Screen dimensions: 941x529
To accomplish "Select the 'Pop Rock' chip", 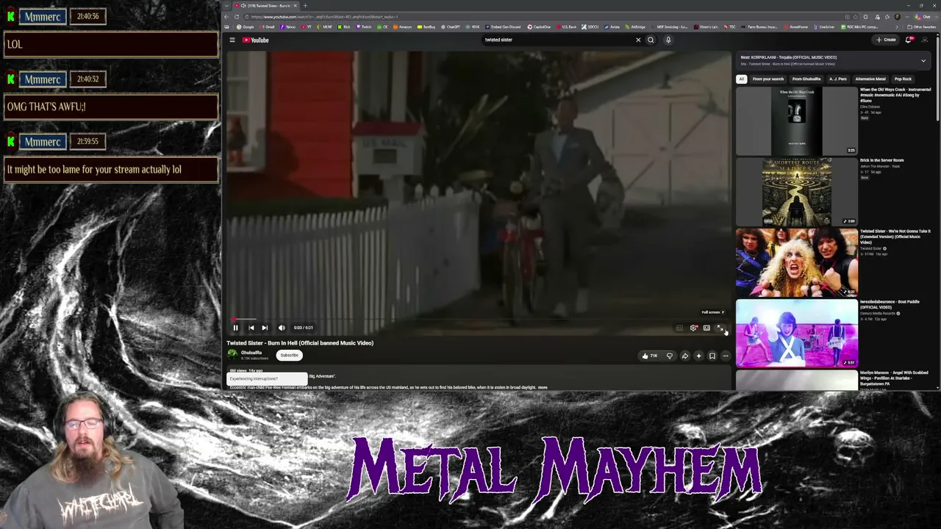I will tap(903, 79).
